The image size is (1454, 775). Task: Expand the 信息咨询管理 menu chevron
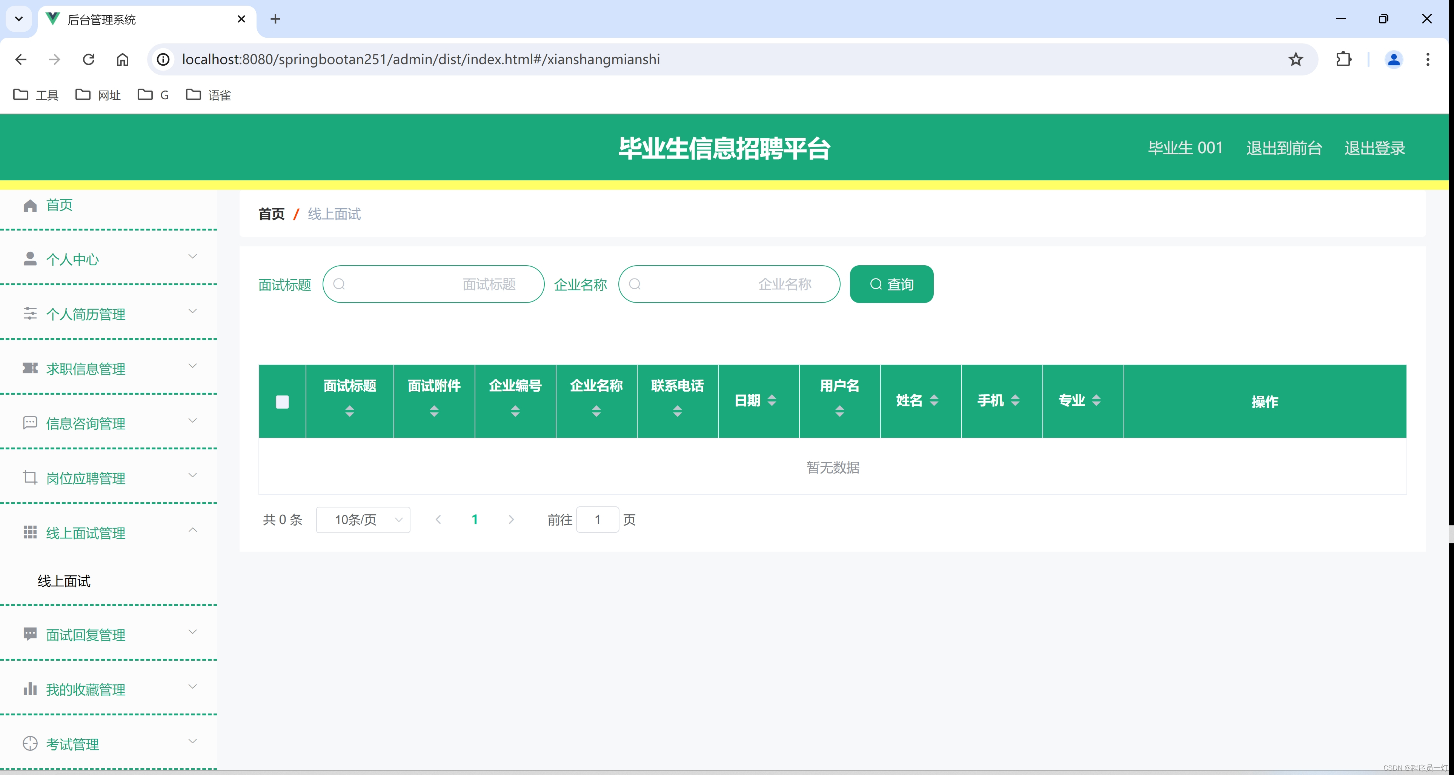pyautogui.click(x=192, y=421)
